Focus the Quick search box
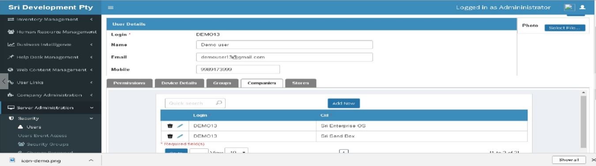The image size is (596, 166). (195, 103)
